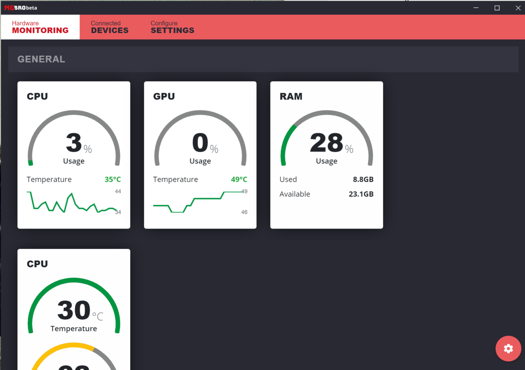This screenshot has width=525, height=370.
Task: Click the RAM 'Available' label
Action: [295, 194]
